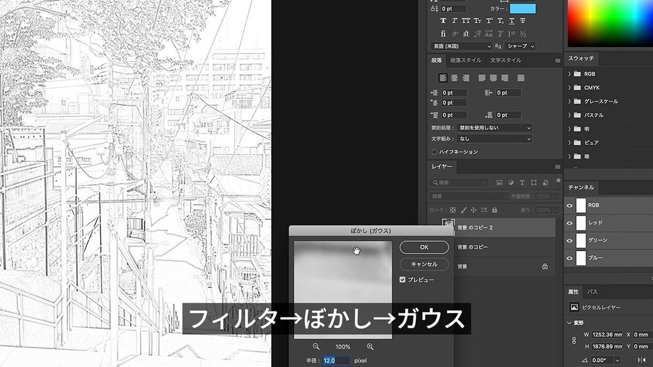653x367 pixels.
Task: Click the blue カラー text color swatch
Action: [x=523, y=9]
